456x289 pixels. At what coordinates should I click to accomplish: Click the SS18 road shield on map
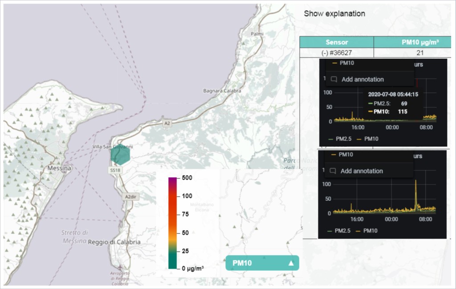click(115, 171)
